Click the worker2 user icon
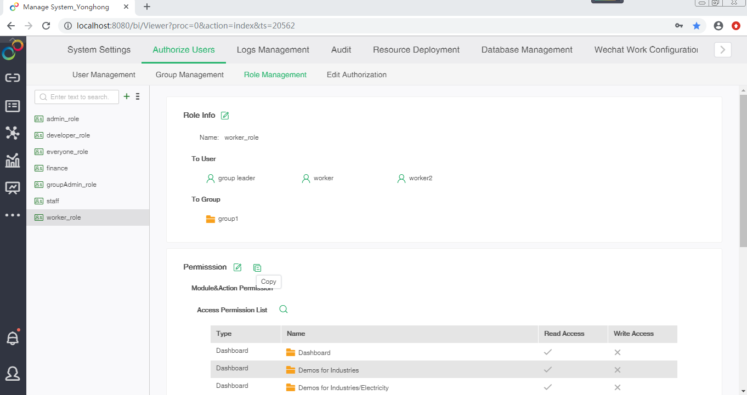Viewport: 747px width, 395px height. 401,178
